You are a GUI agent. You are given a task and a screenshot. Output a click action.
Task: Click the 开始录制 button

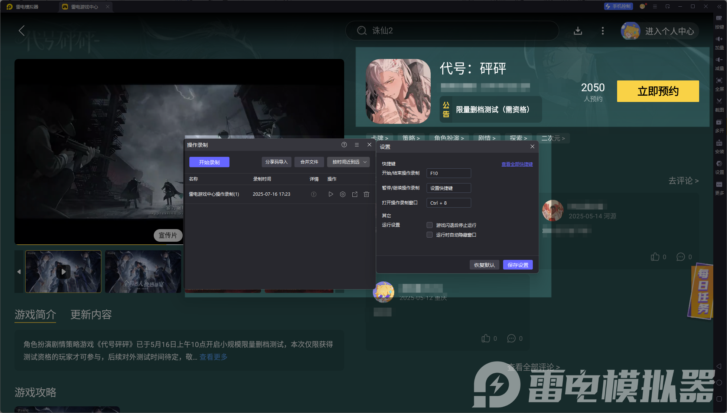[x=209, y=162]
